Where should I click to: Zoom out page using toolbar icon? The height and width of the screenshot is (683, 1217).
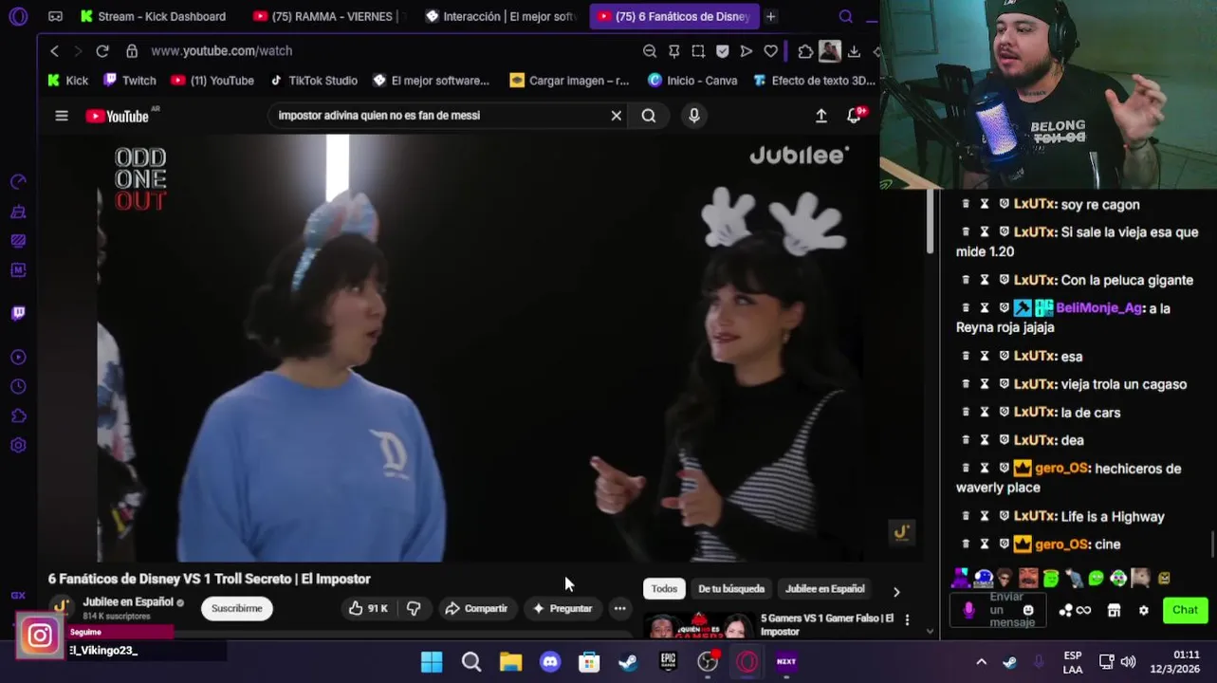pos(650,51)
